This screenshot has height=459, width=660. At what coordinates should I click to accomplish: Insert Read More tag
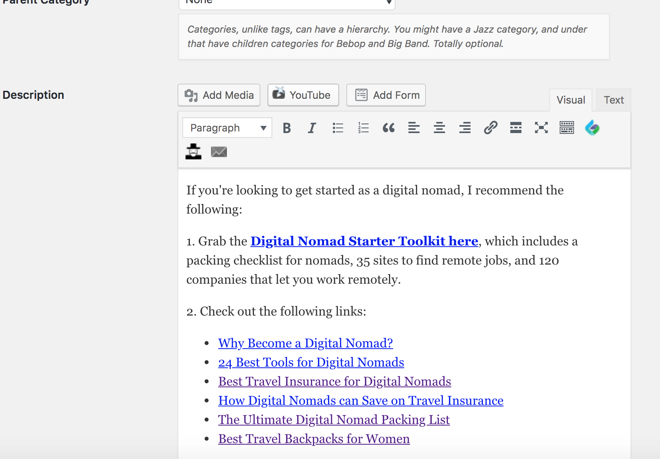[516, 128]
